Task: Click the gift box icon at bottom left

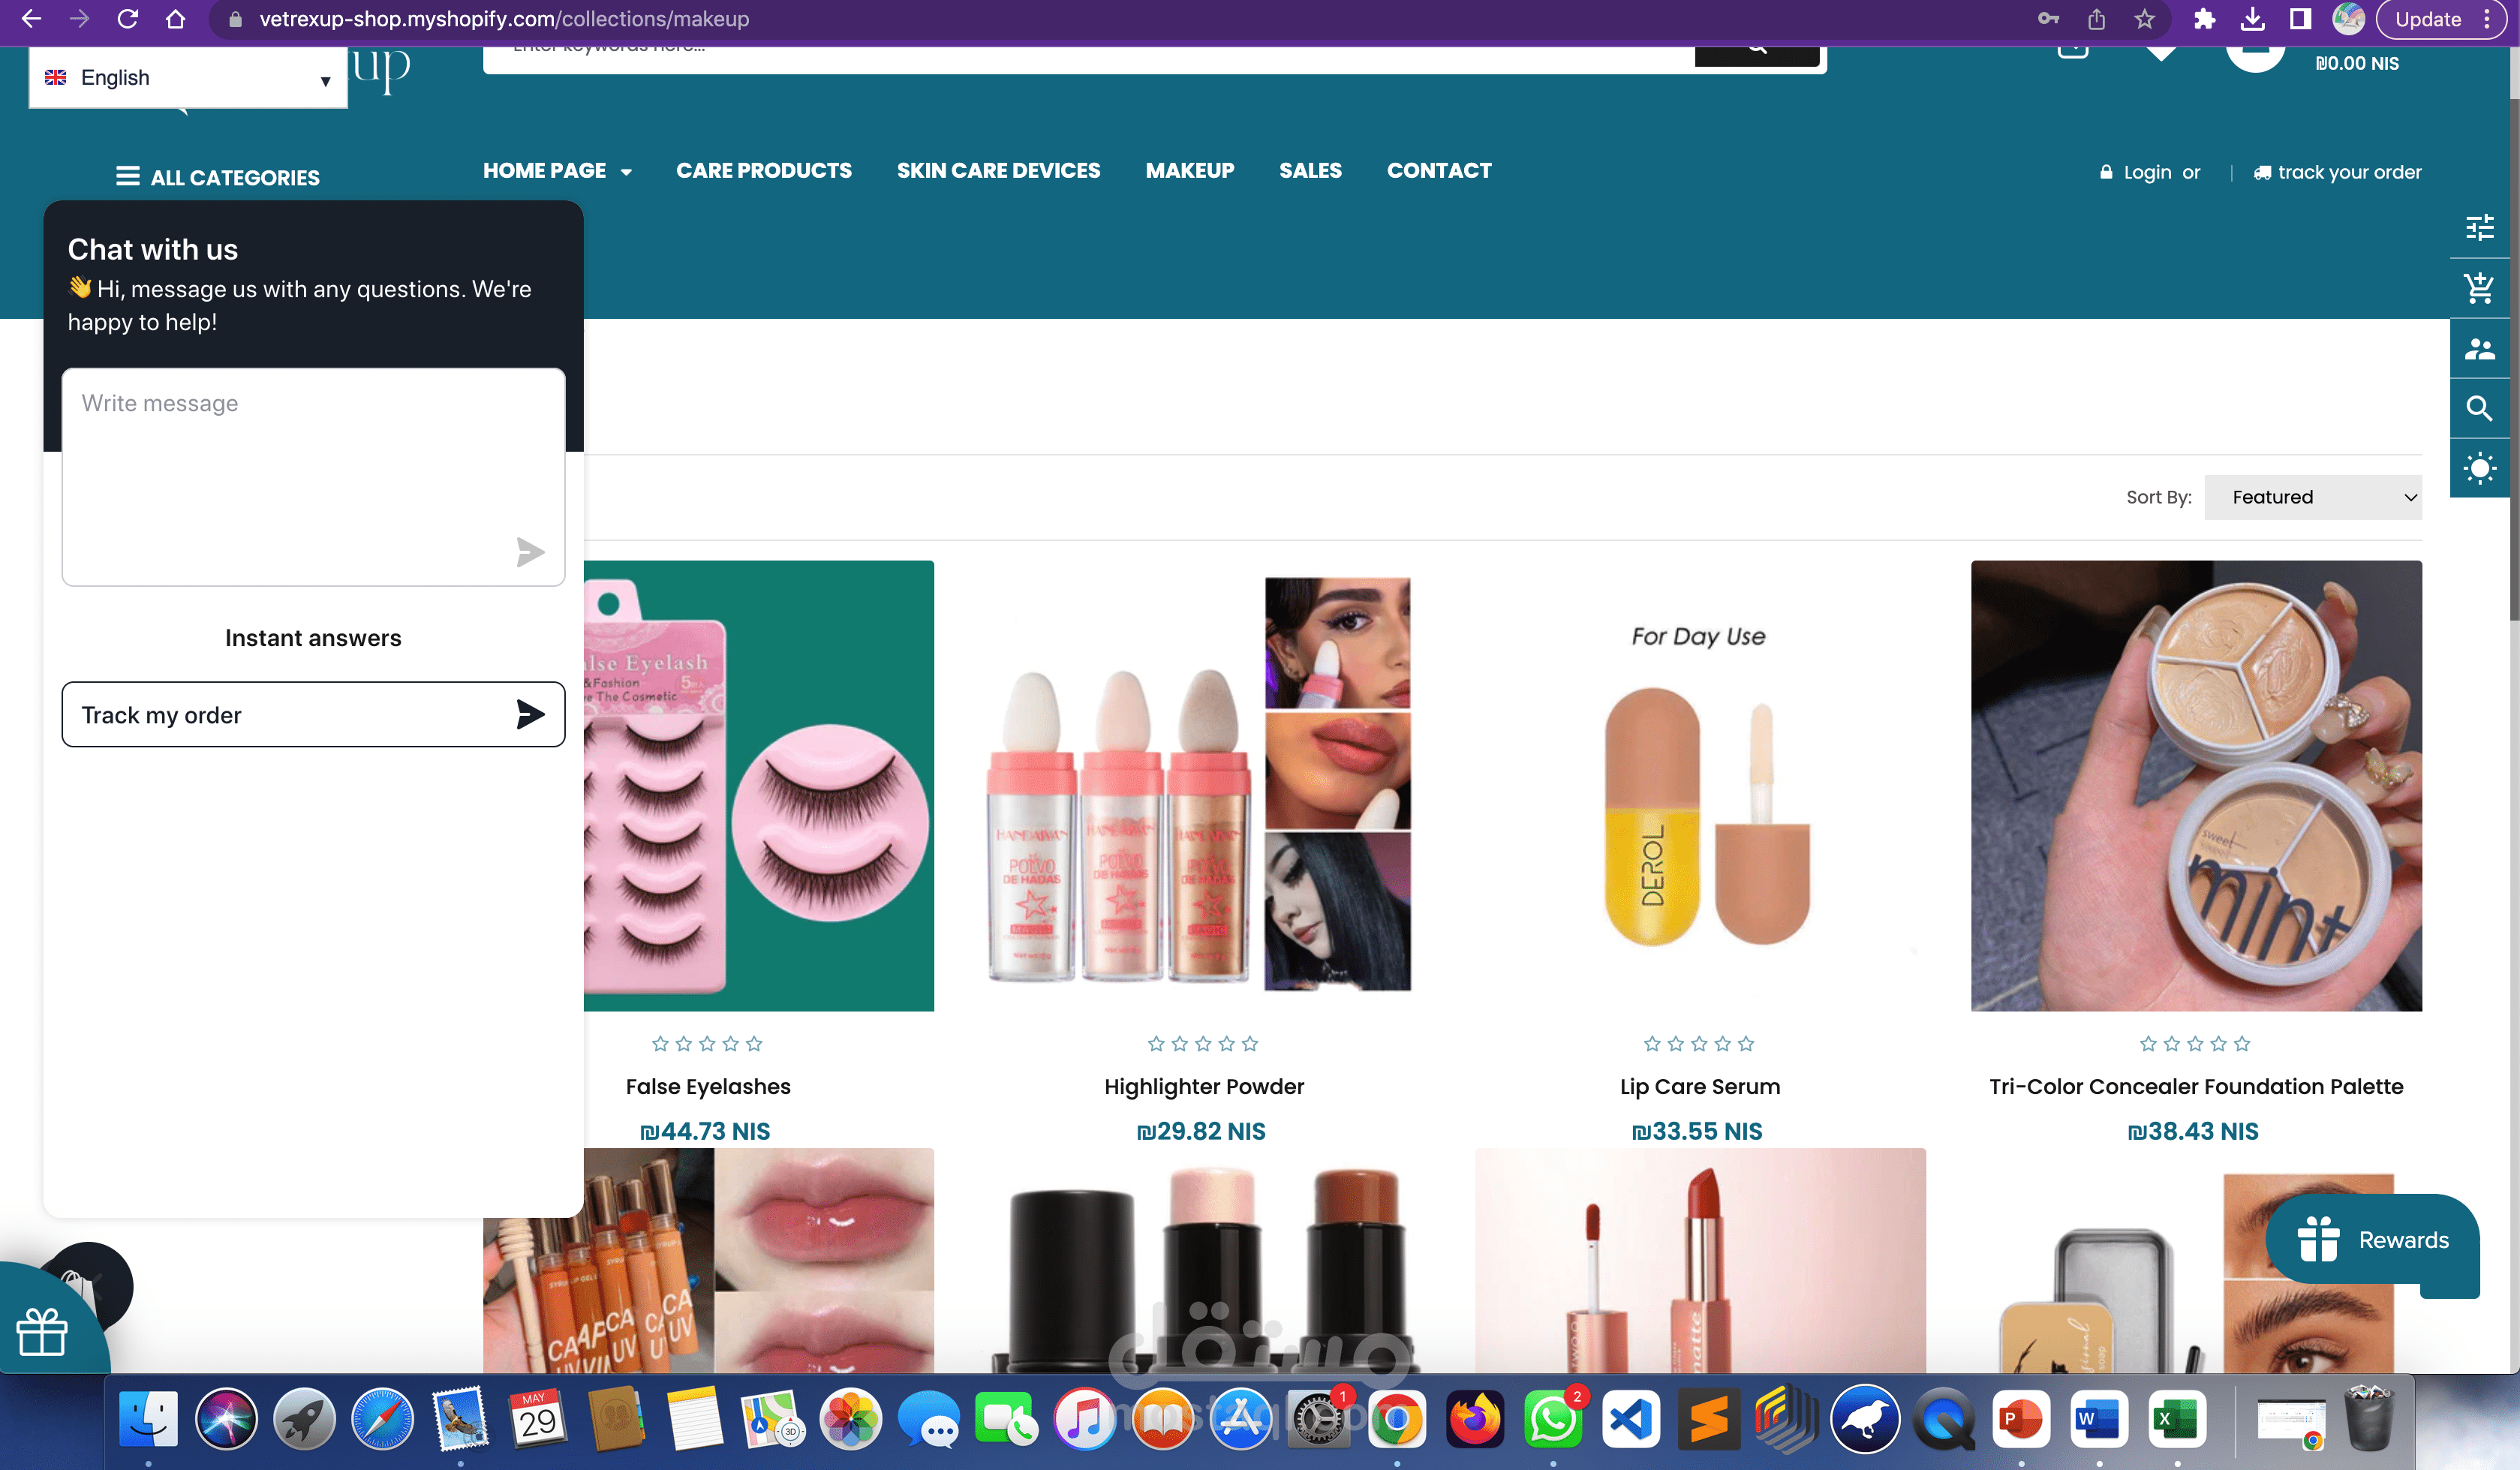Action: (42, 1332)
